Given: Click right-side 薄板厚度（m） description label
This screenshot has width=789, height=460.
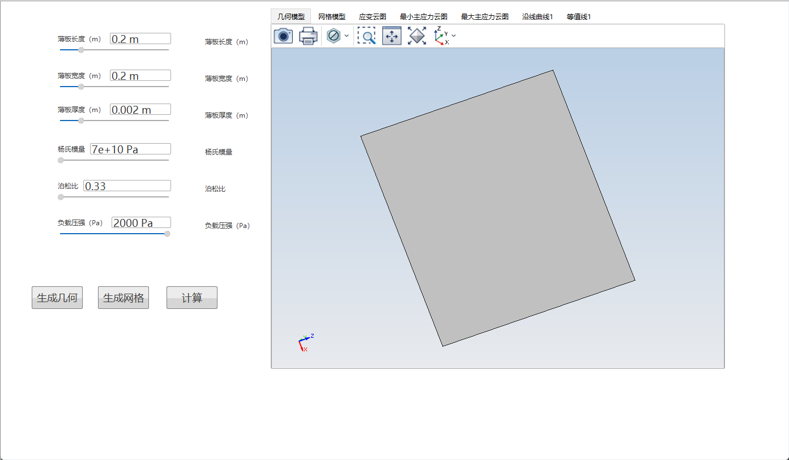Looking at the screenshot, I should [227, 115].
